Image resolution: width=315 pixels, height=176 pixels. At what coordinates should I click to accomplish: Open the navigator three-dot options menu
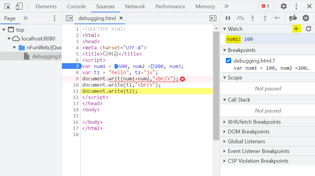click(54, 18)
